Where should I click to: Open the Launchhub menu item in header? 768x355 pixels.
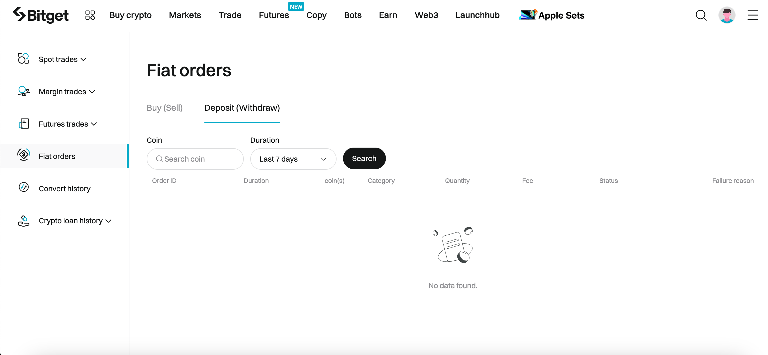point(478,15)
